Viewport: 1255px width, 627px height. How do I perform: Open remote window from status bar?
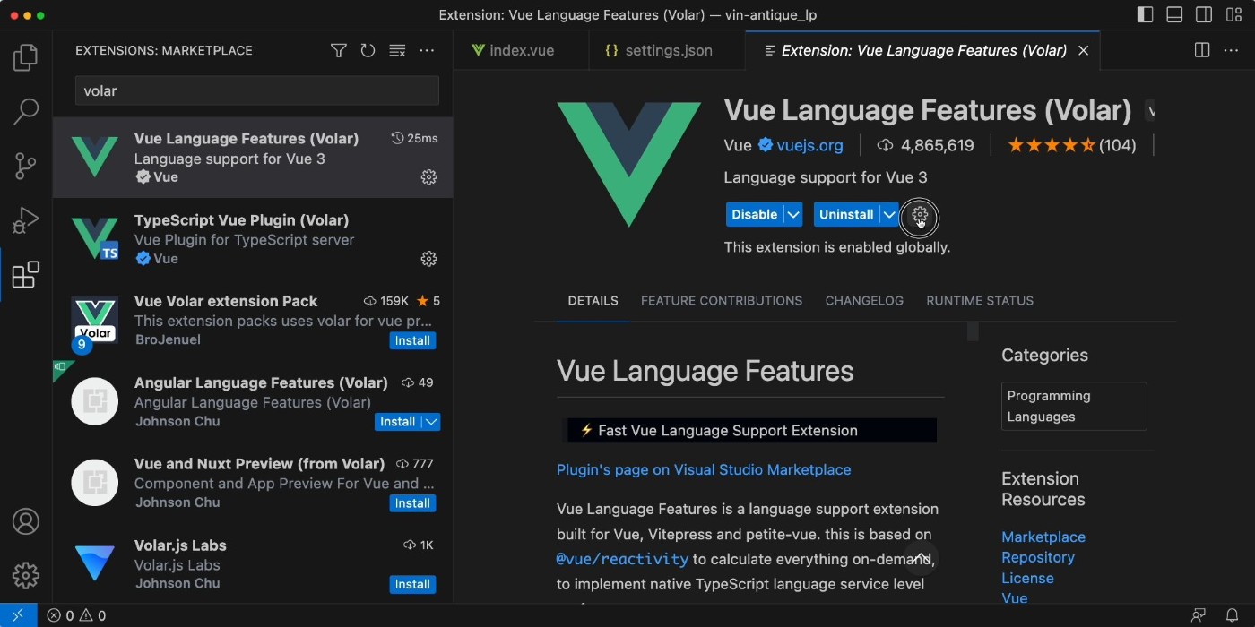18,615
